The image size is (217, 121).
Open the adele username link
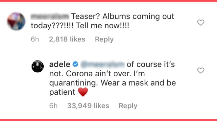[60, 64]
